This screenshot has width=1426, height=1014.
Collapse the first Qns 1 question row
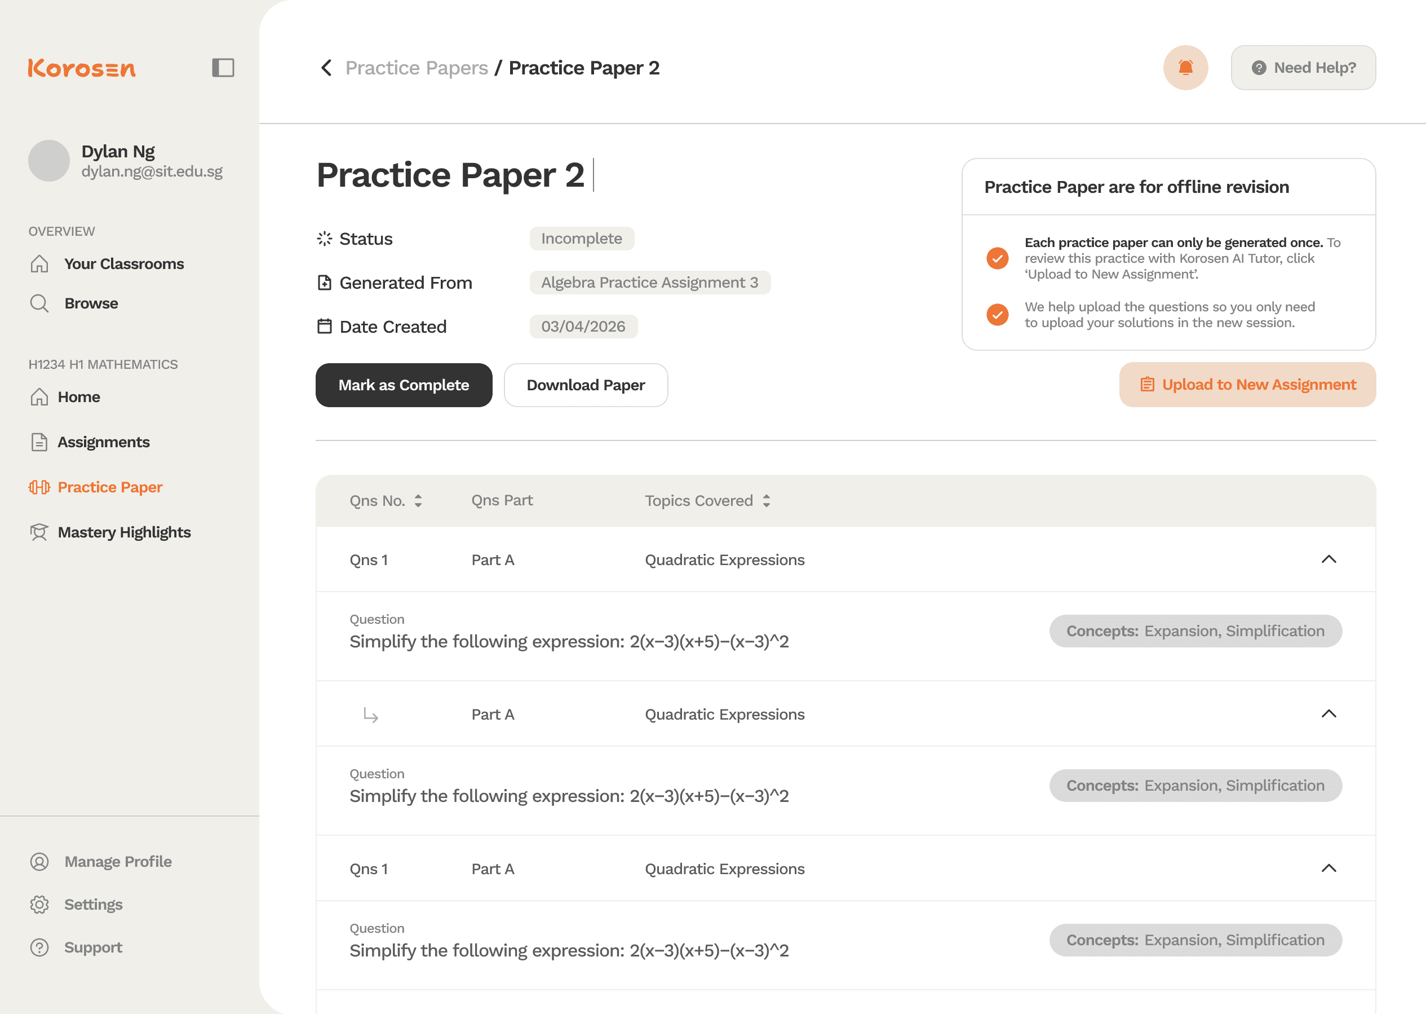coord(1330,559)
